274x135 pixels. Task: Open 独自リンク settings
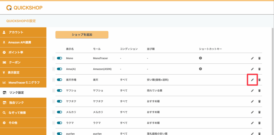coord(23,103)
